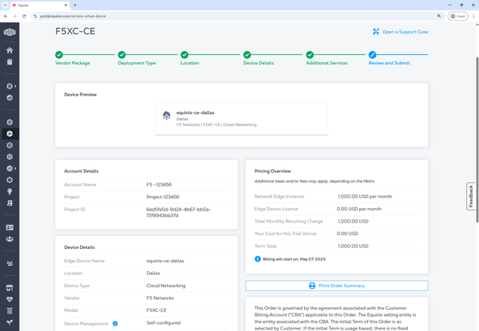Go to the Device Details step
479x331 pixels.
(x=247, y=55)
